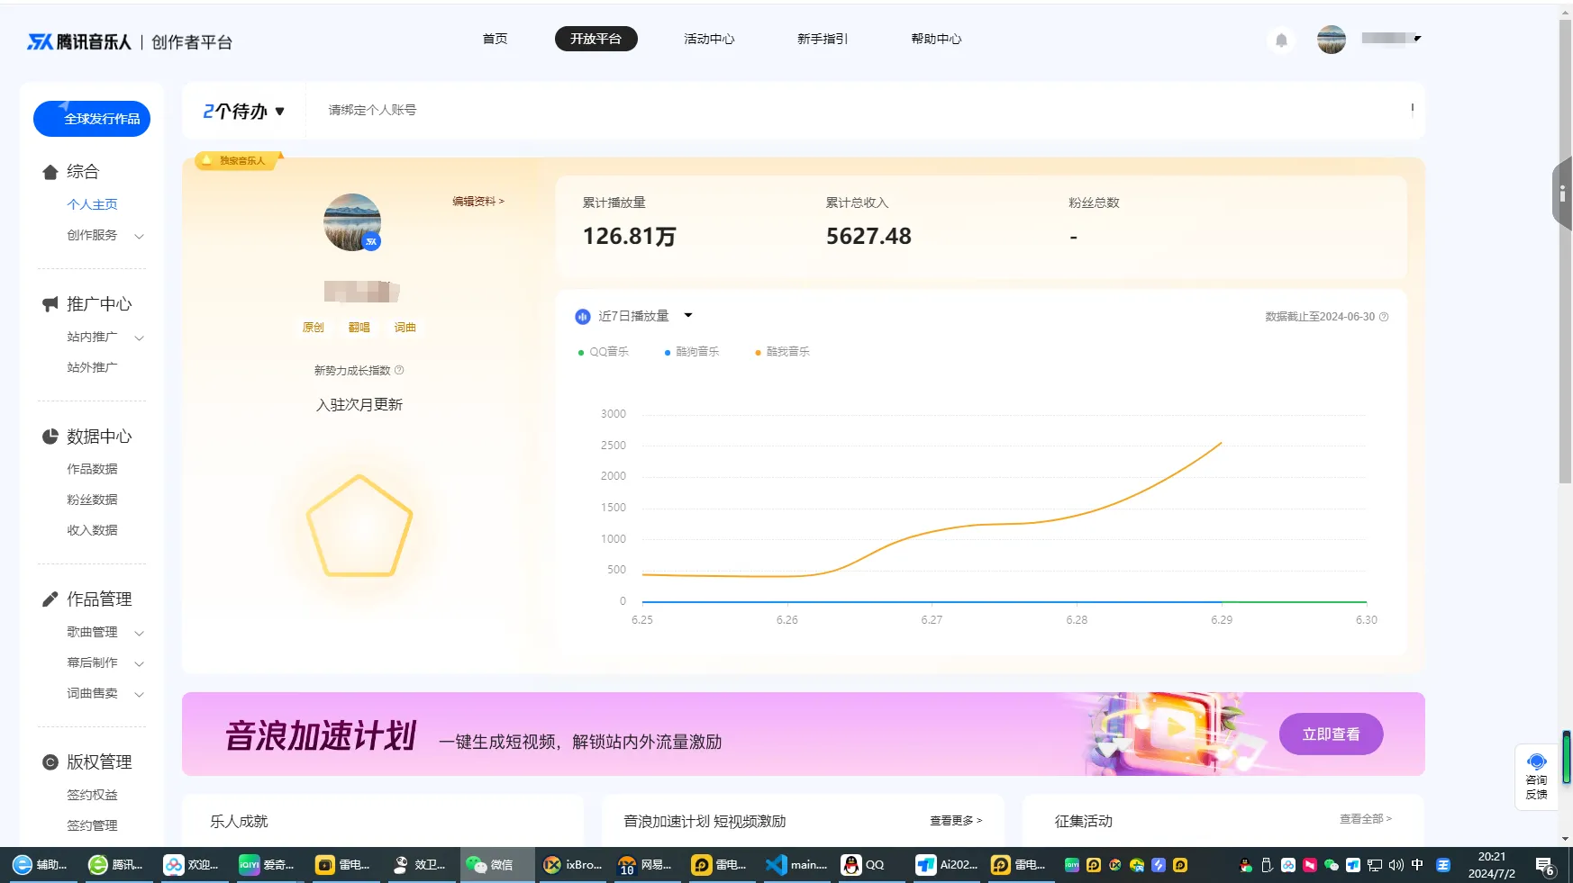Screen dimensions: 1573x883
Task: Open the 新手指引 menu item
Action: 822,39
